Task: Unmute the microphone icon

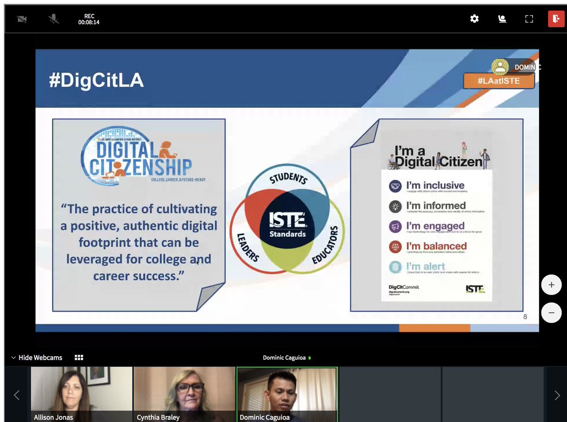Action: (54, 19)
